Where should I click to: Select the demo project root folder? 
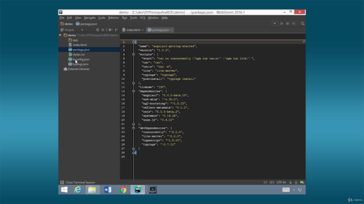coord(72,35)
